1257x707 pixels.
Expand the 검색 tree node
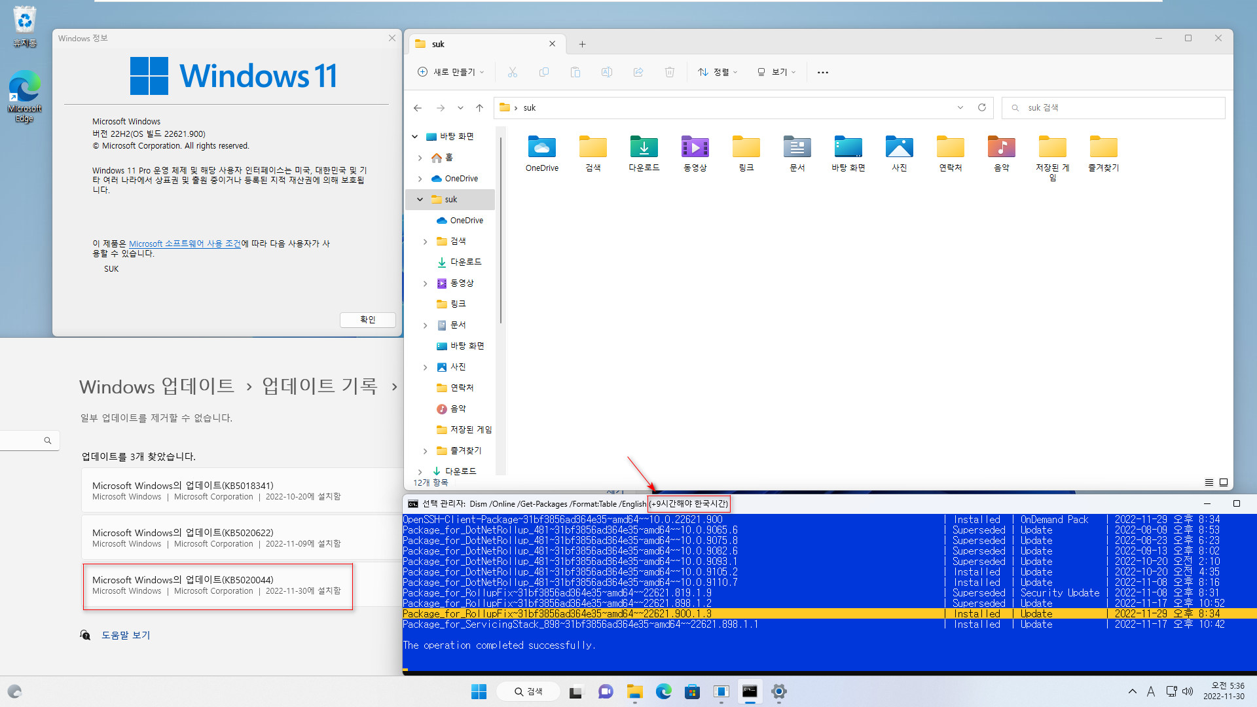[x=425, y=242]
